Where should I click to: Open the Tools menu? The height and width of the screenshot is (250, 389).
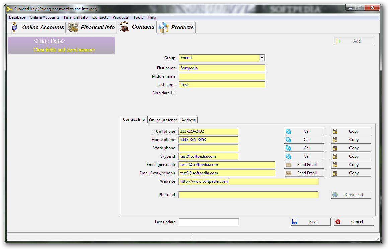138,17
